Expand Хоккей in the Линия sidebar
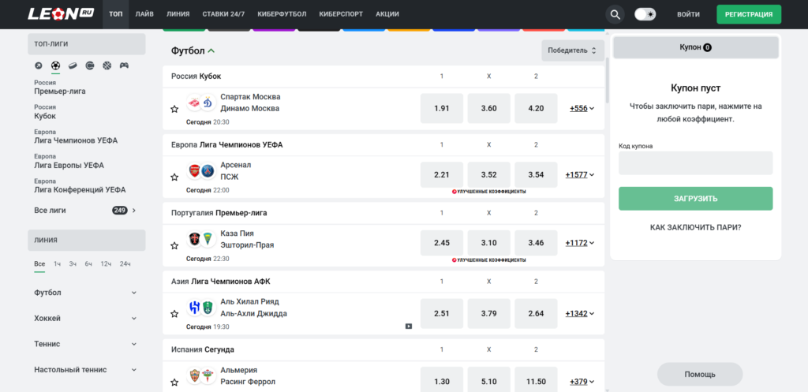808x392 pixels. coord(86,319)
